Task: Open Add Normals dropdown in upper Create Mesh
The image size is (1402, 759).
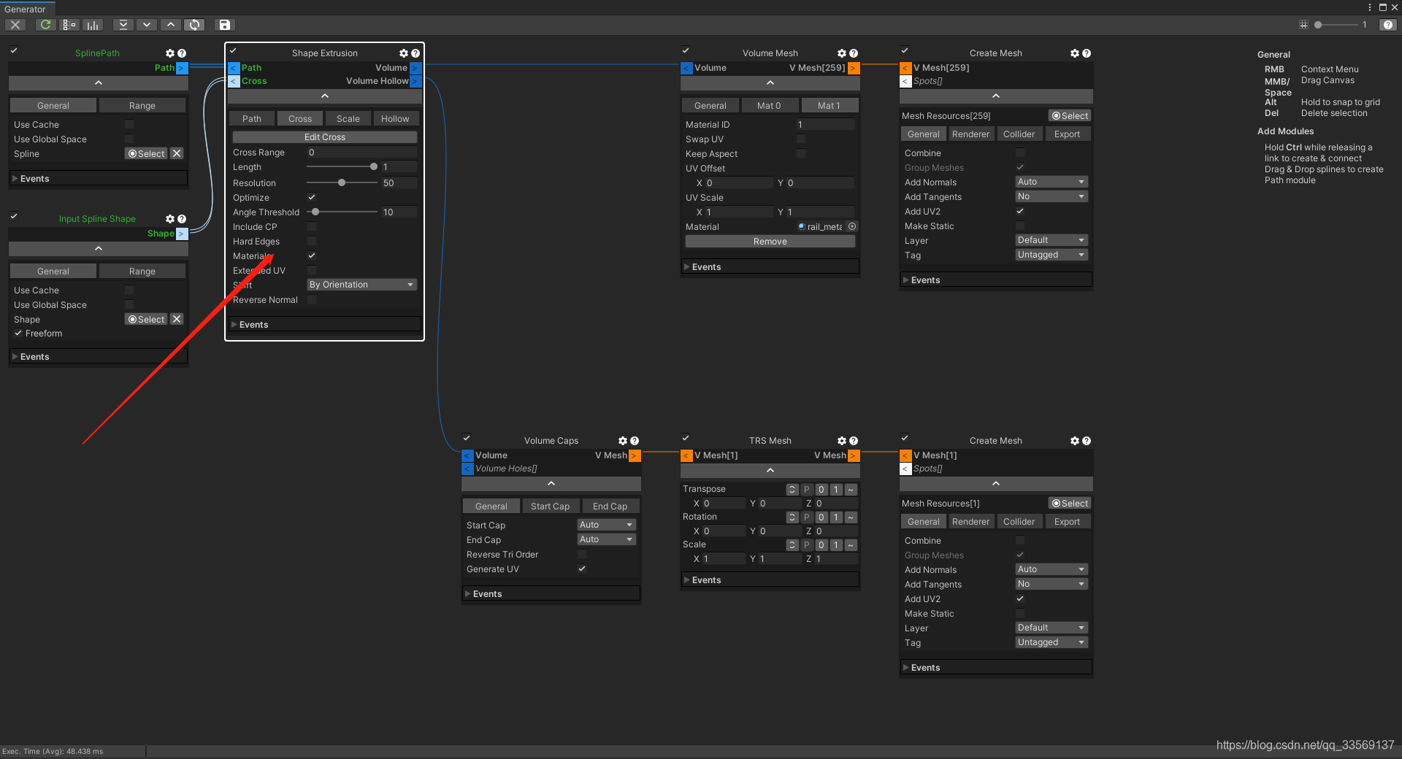Action: click(1051, 182)
